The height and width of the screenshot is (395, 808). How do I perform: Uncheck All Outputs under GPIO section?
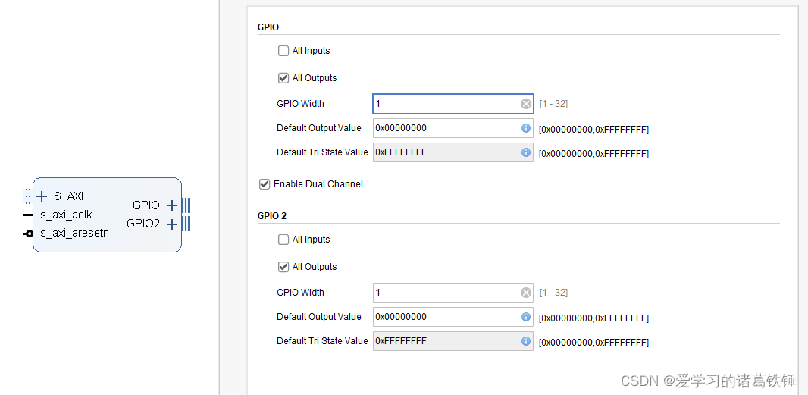[x=283, y=78]
